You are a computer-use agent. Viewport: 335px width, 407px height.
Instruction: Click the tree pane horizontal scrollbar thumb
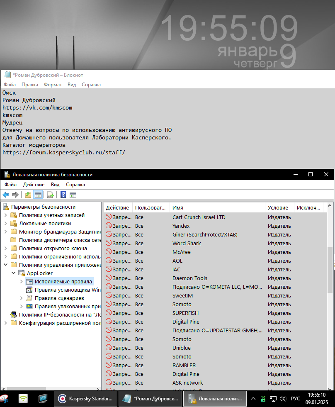point(27,389)
